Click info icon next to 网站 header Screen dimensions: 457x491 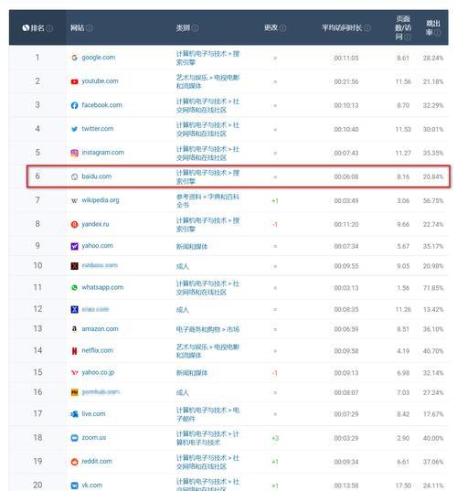tap(90, 28)
